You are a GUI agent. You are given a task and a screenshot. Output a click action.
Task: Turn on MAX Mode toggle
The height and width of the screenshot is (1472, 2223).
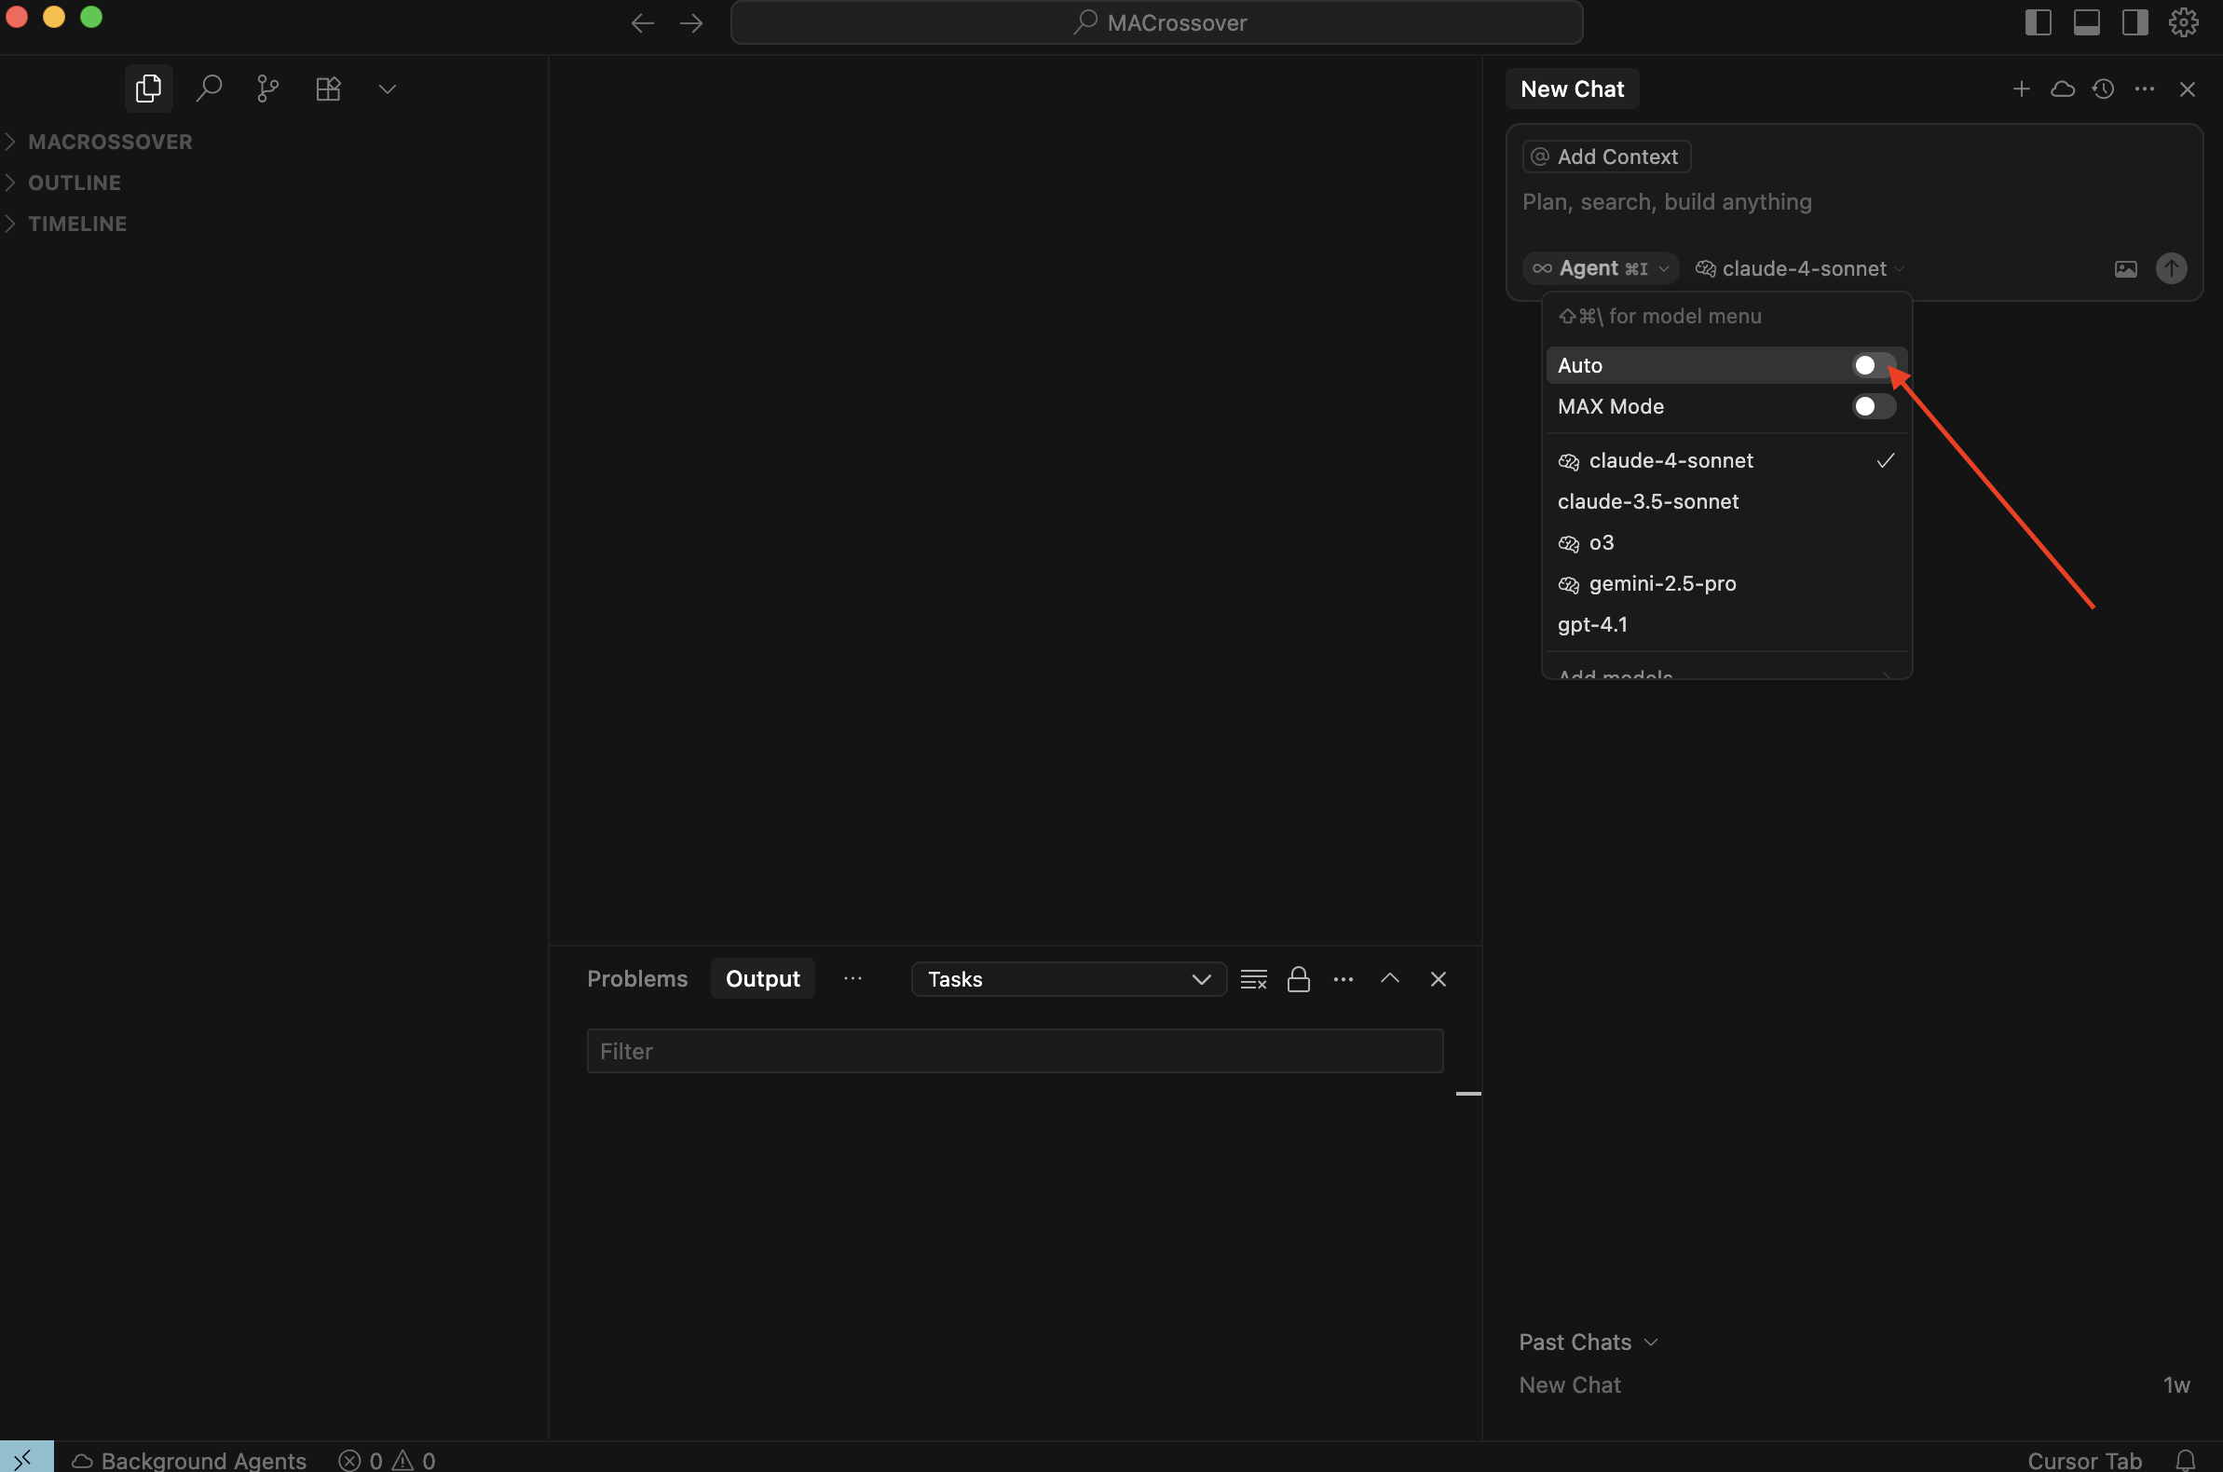pyautogui.click(x=1873, y=406)
